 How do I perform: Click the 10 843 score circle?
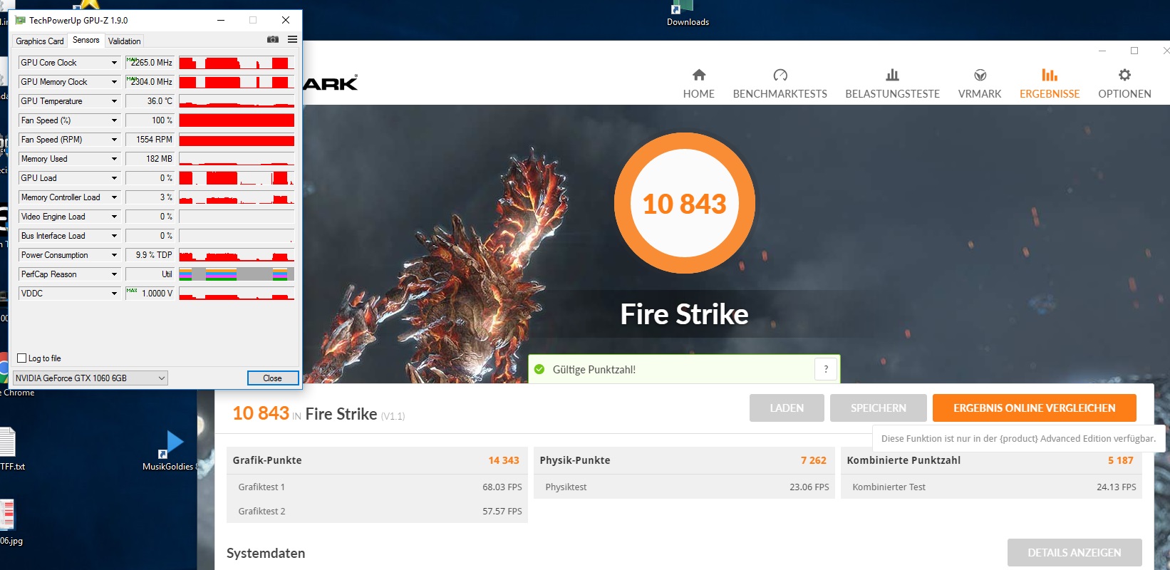685,204
